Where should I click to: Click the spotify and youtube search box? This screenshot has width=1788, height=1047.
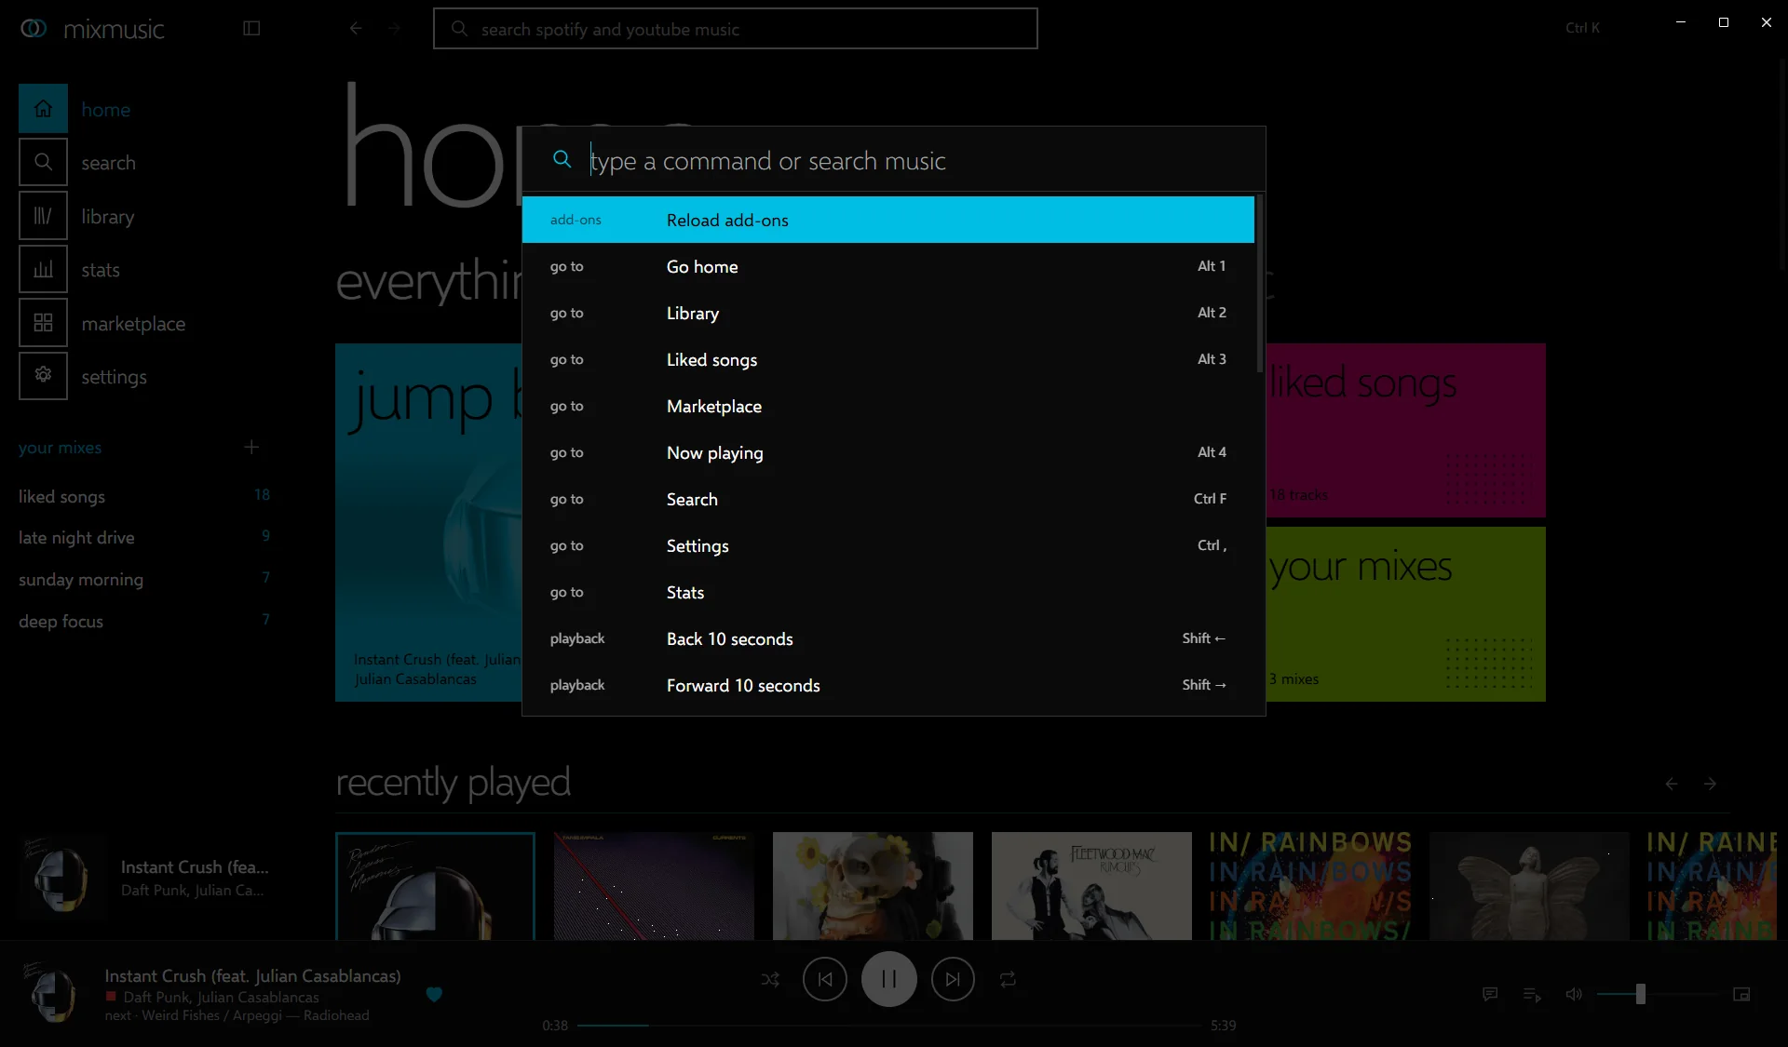pos(736,29)
